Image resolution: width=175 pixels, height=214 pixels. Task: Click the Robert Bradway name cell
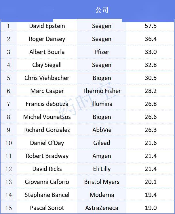point(47,156)
